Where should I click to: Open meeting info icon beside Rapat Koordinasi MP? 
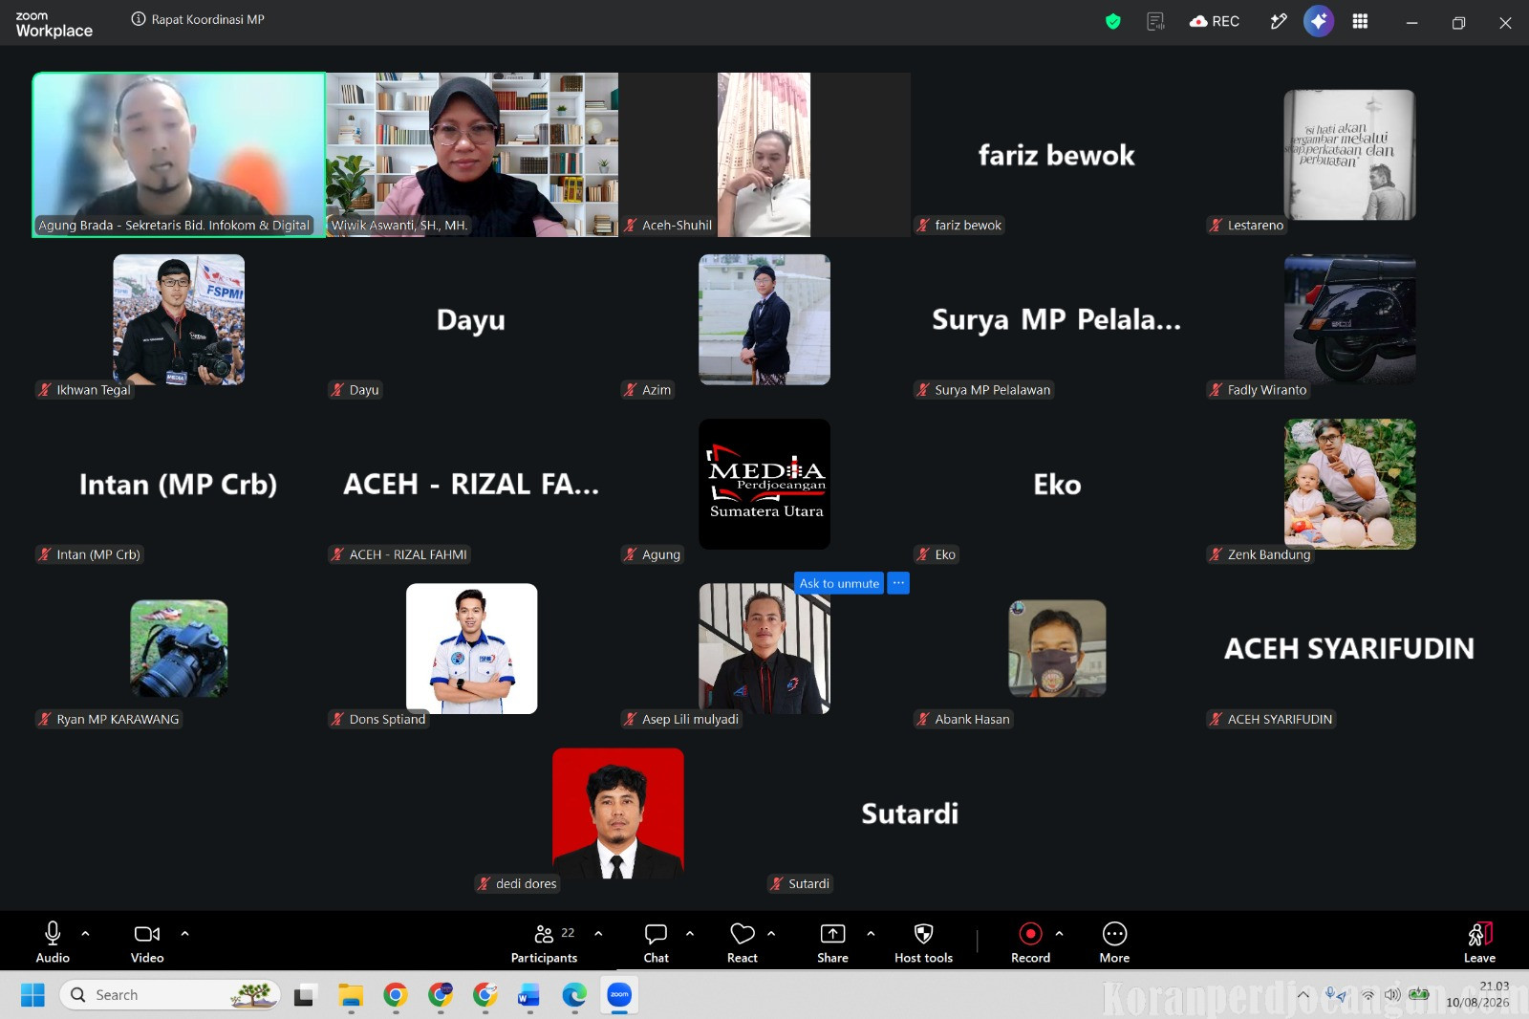139,19
